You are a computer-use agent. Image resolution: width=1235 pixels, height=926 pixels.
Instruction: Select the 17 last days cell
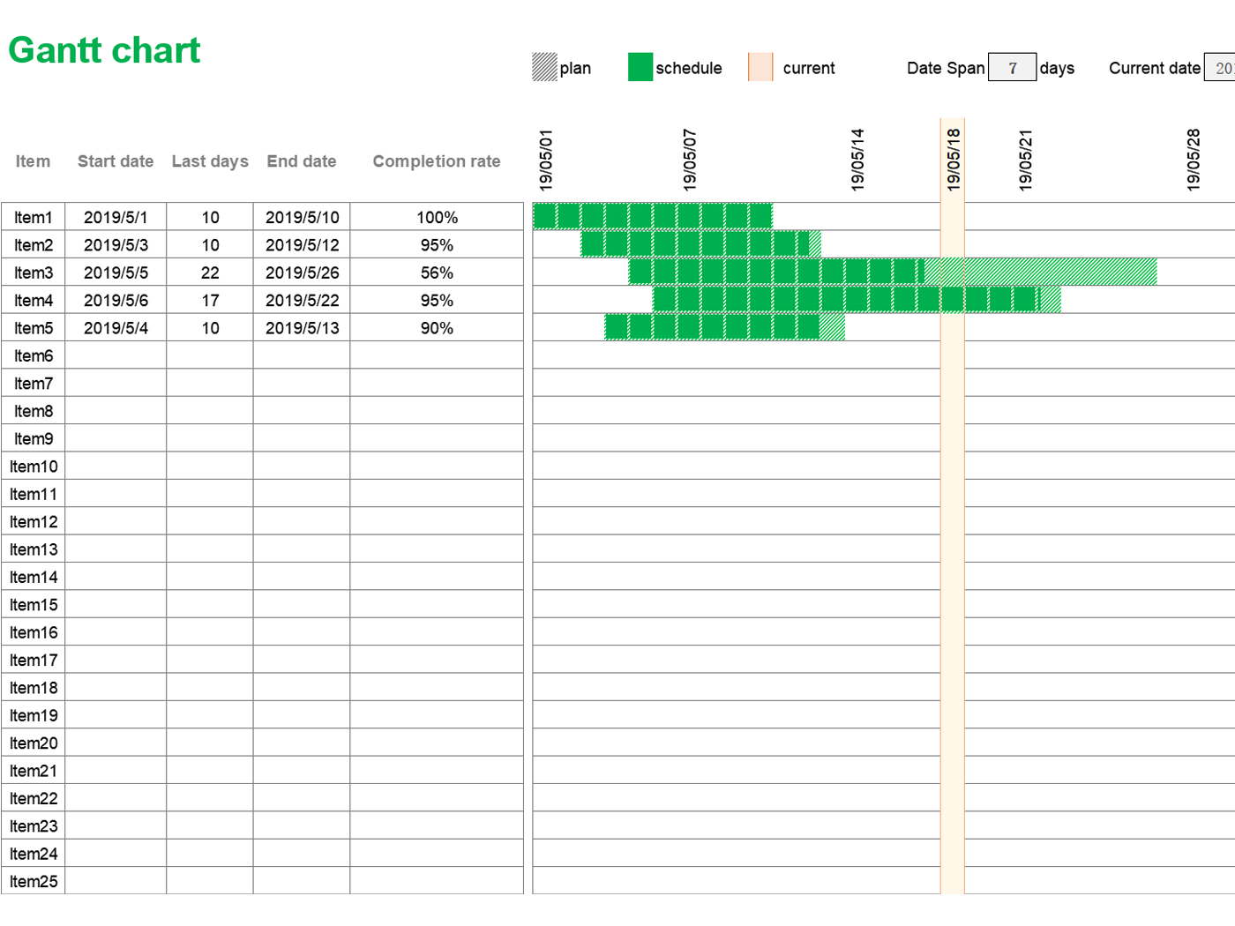[x=210, y=300]
